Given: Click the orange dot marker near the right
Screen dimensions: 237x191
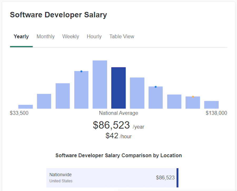Looking at the screenshot, I should click(x=193, y=97).
